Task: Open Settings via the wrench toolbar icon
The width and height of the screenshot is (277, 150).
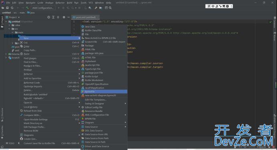Action: click(96, 8)
